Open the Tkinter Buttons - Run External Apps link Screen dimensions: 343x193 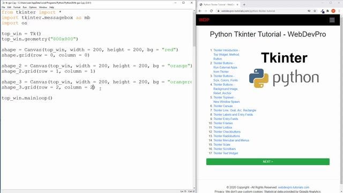click(225, 68)
